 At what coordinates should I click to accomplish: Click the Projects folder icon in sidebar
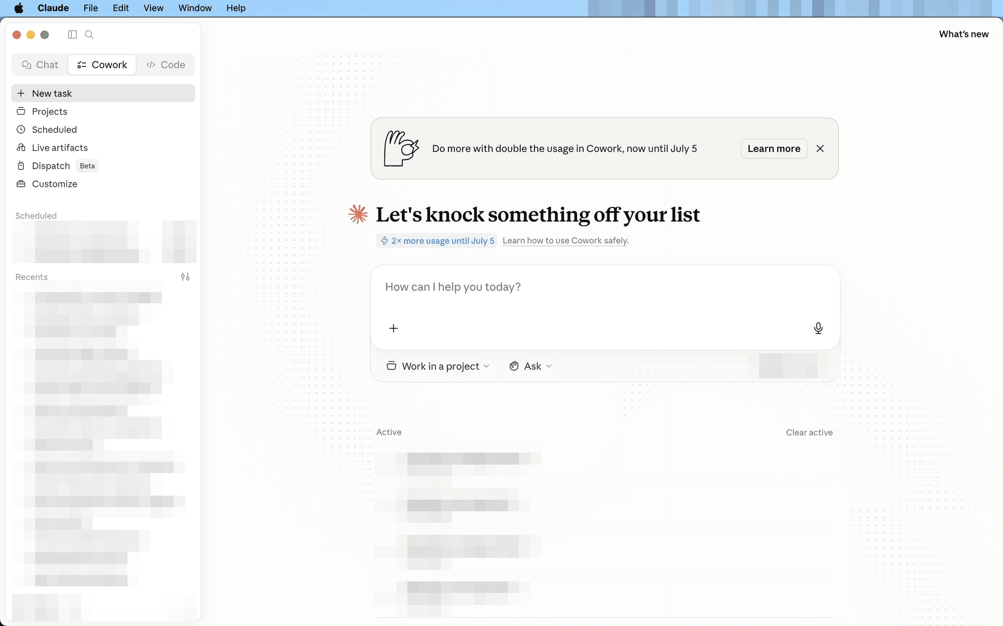point(21,111)
